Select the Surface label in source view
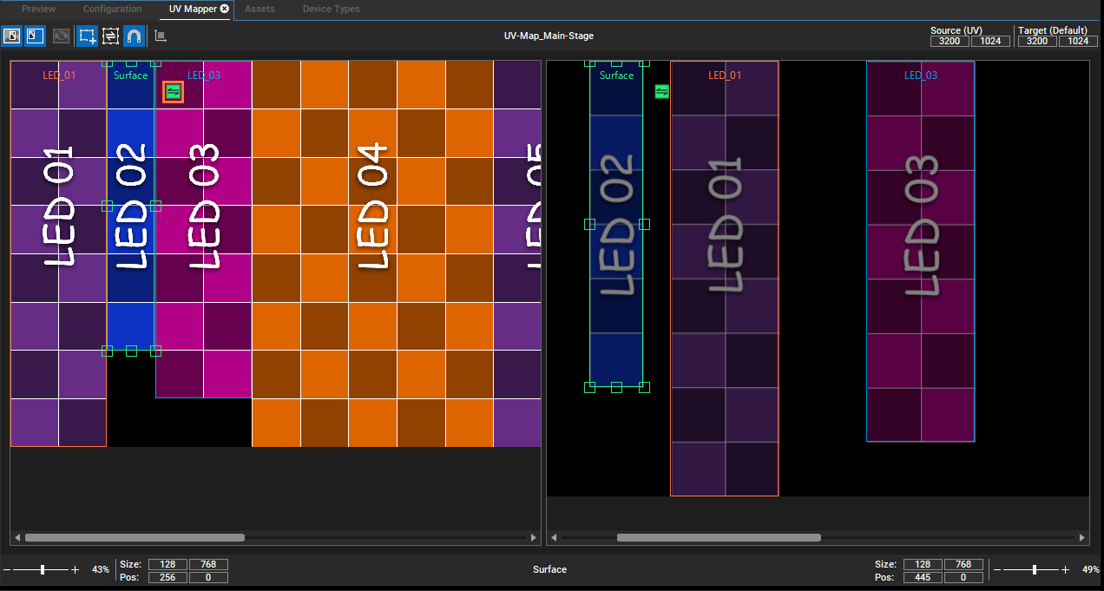 coord(131,76)
